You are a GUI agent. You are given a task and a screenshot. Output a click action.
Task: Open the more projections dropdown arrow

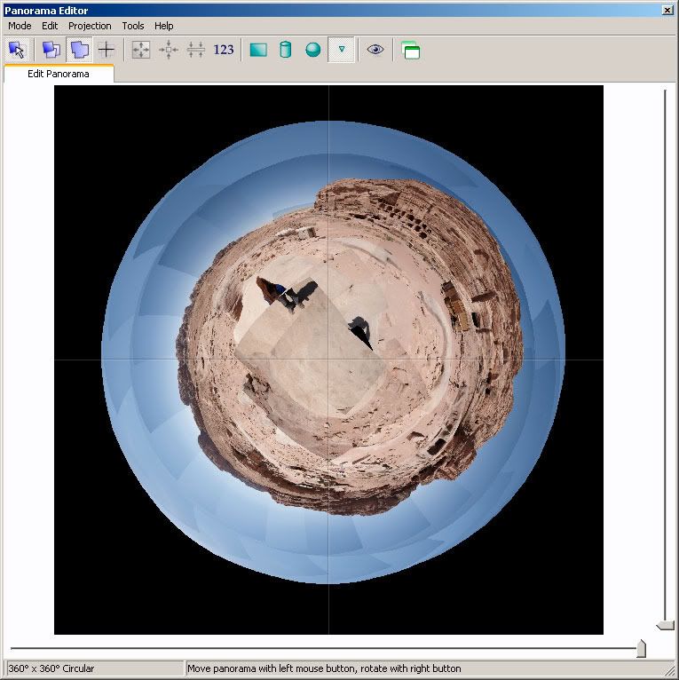coord(341,50)
